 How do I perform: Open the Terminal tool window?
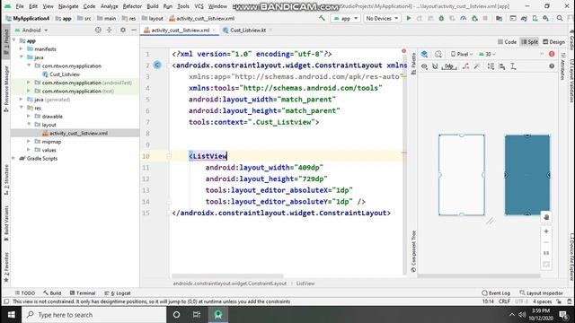(x=83, y=293)
